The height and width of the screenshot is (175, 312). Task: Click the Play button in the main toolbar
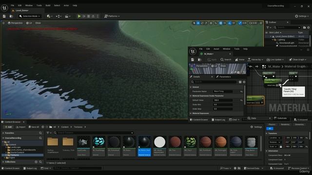(79, 16)
